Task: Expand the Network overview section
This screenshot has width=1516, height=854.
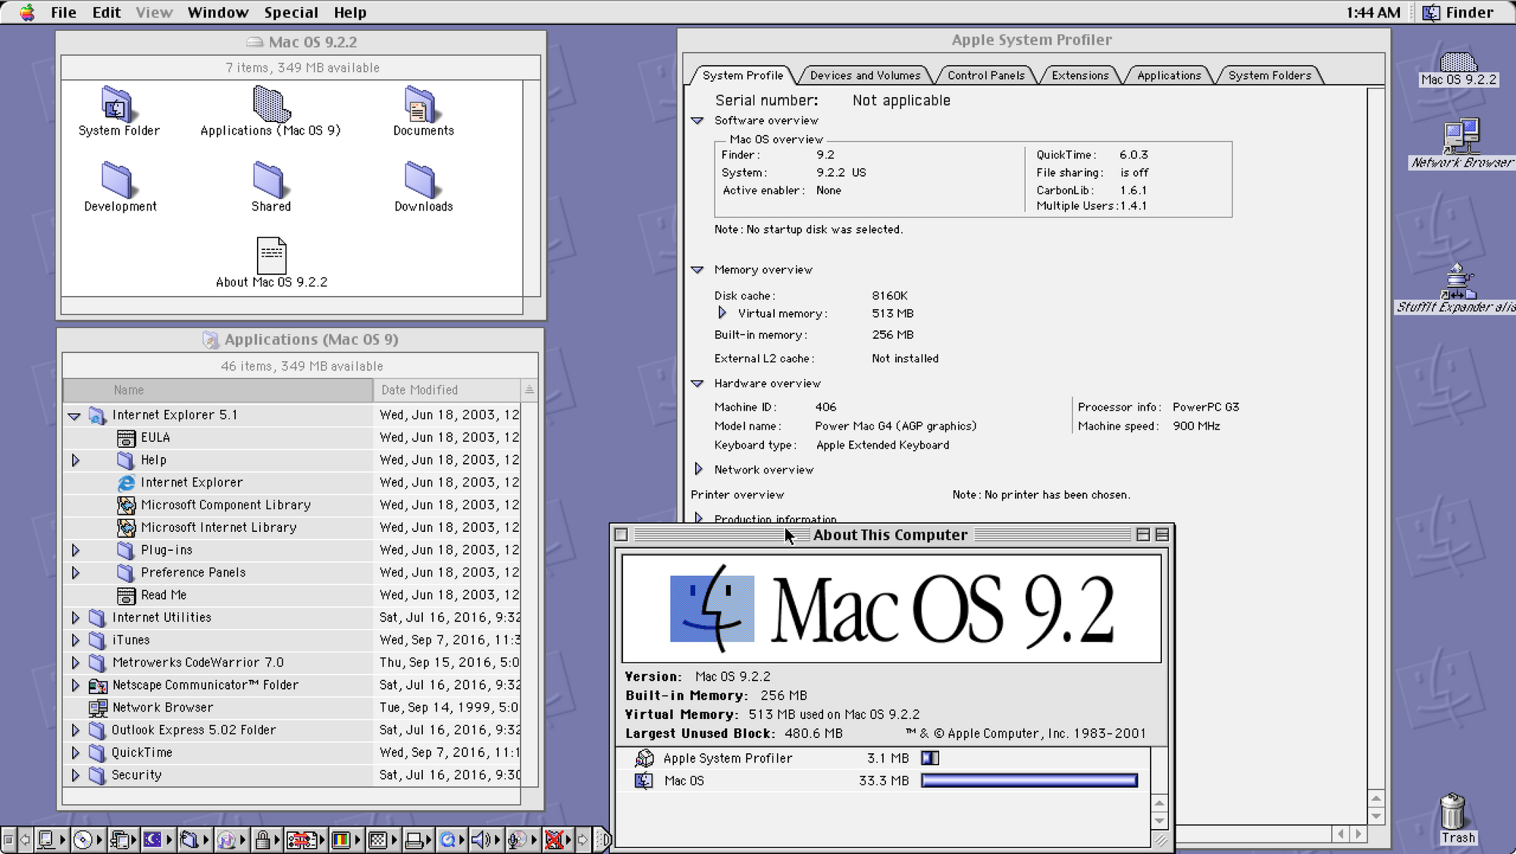Action: point(697,470)
